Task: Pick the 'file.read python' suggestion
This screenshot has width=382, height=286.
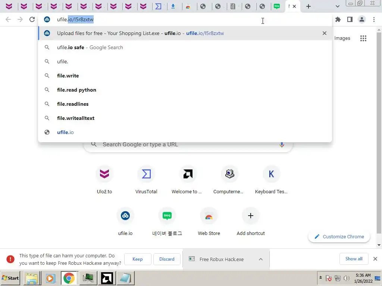Action: [x=185, y=90]
